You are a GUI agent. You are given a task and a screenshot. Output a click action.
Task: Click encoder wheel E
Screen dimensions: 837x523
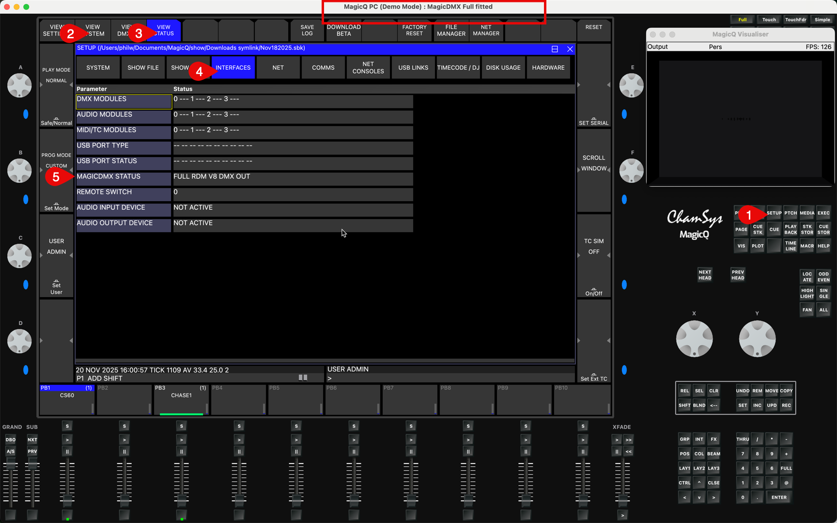tap(632, 85)
